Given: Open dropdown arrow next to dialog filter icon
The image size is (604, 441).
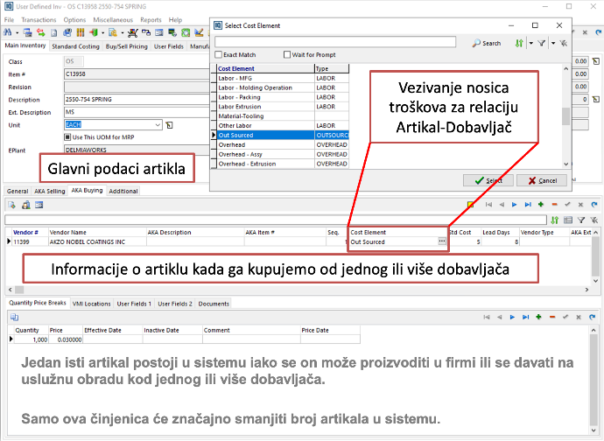Looking at the screenshot, I should coord(551,42).
